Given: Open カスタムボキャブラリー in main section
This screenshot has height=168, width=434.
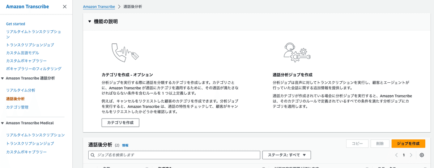Looking at the screenshot, I should point(26,61).
